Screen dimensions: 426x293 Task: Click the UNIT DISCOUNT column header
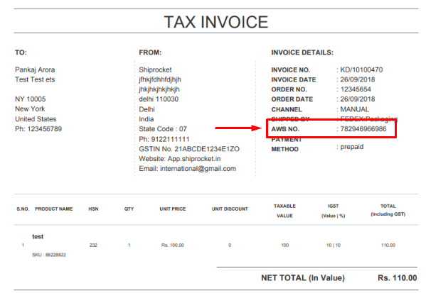[230, 209]
